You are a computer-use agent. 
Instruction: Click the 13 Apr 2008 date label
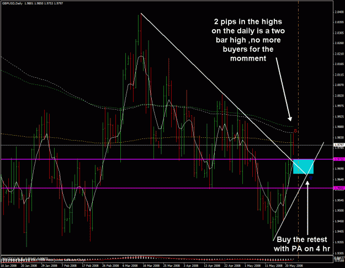(212, 266)
